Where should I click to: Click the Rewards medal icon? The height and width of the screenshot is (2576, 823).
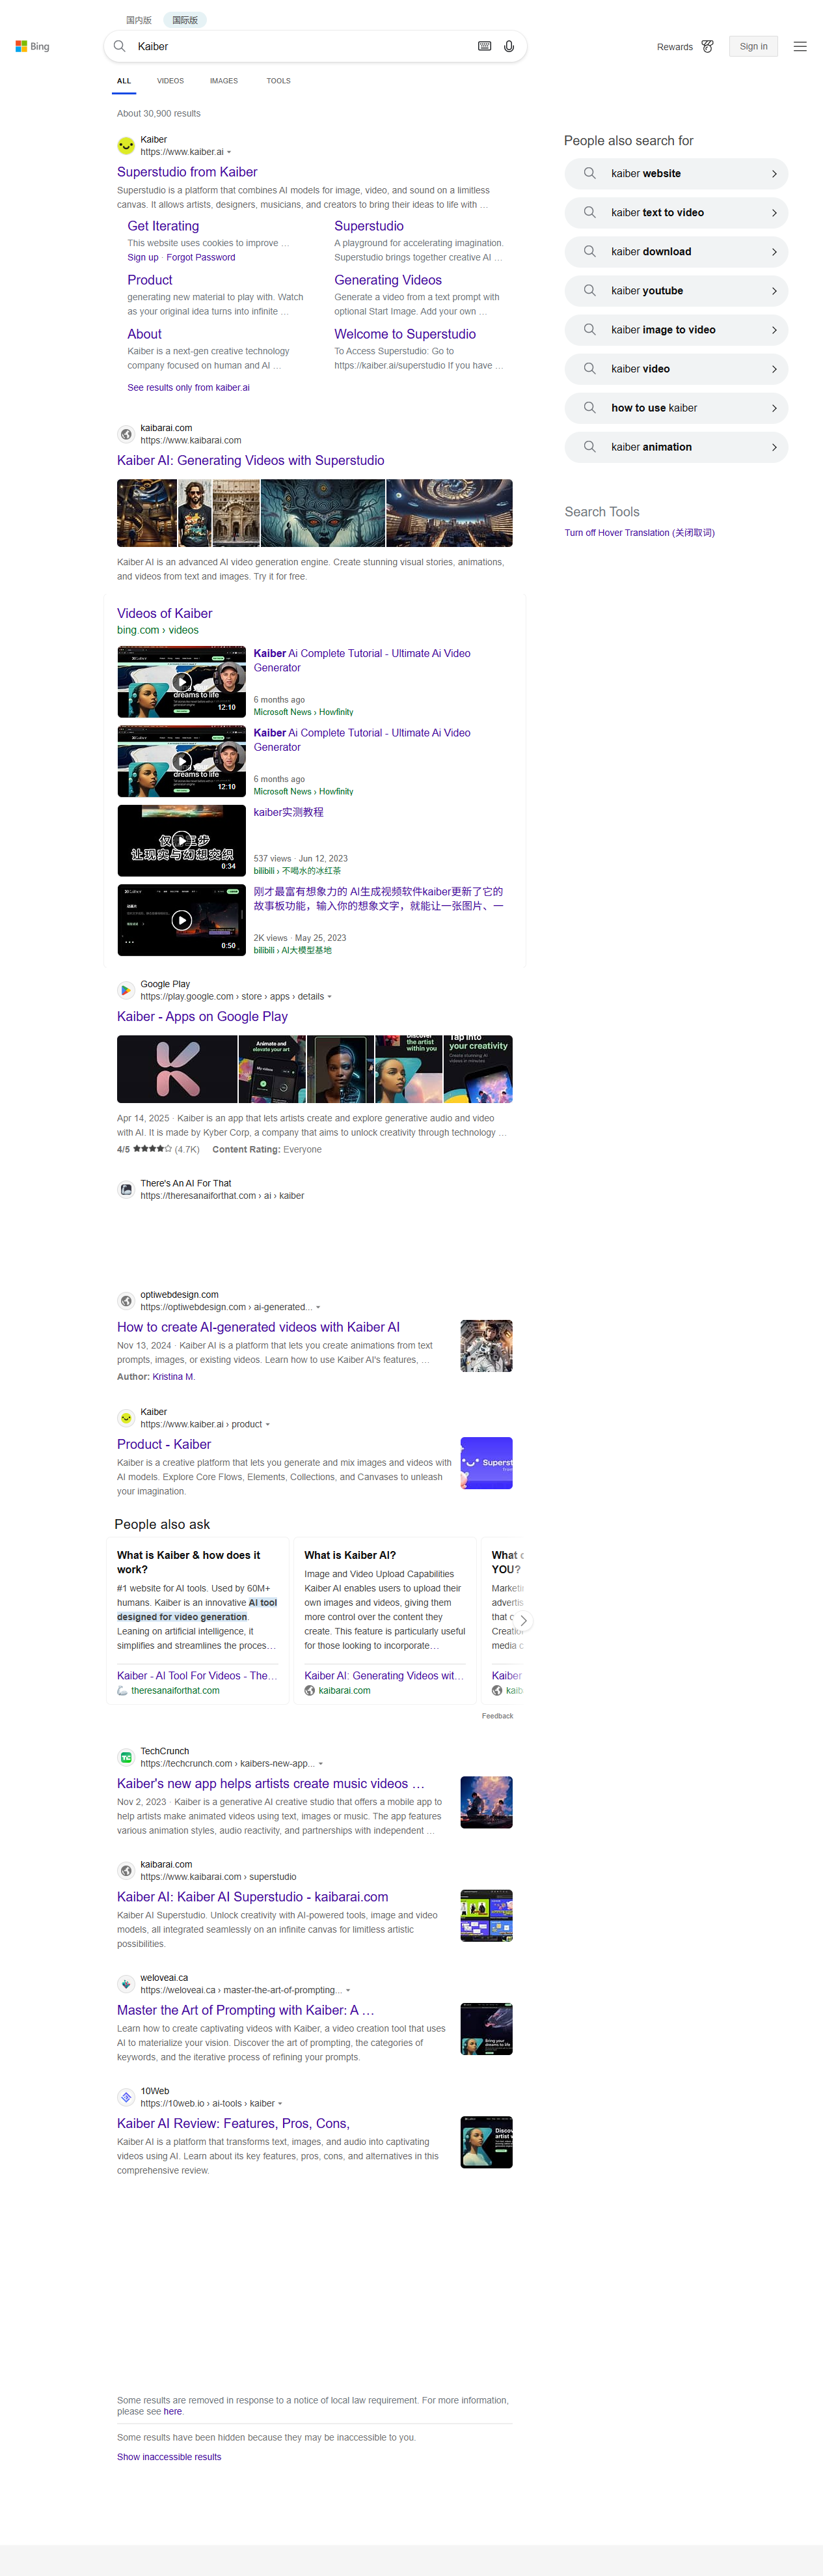tap(707, 47)
